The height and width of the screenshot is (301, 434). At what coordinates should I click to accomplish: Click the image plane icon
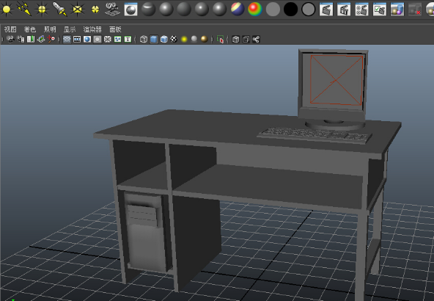tap(41, 40)
